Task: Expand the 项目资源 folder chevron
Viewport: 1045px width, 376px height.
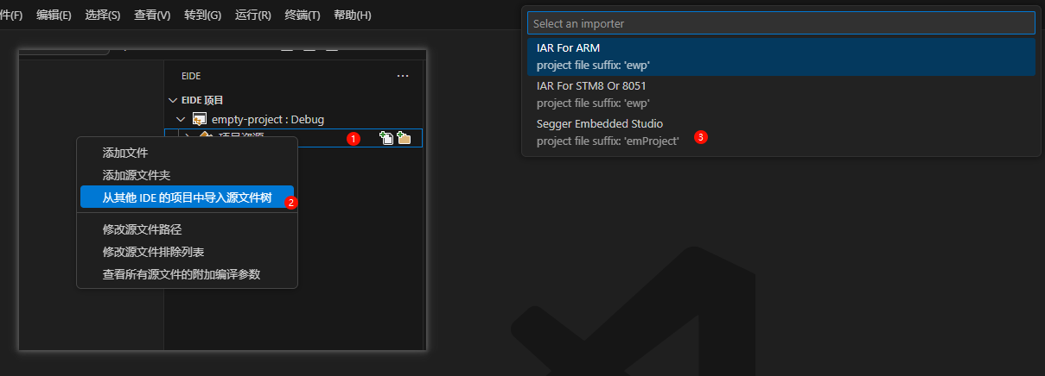Action: point(188,137)
